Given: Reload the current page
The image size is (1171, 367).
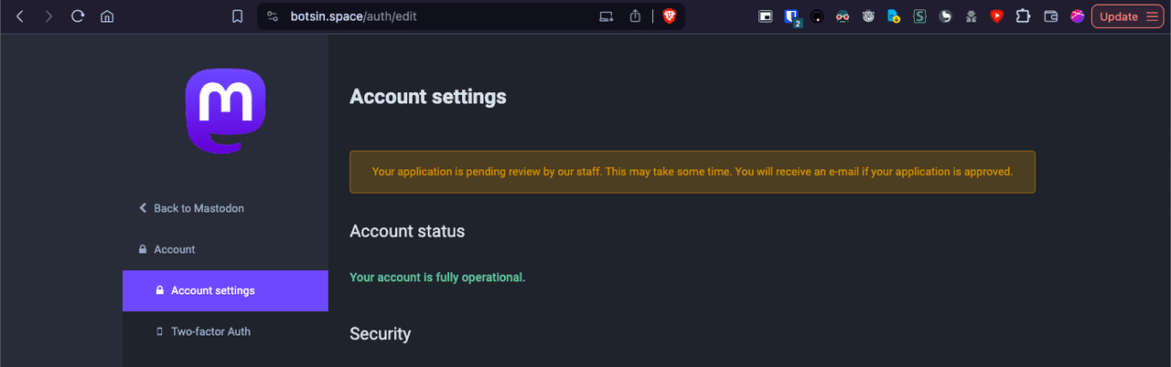Looking at the screenshot, I should click(78, 16).
